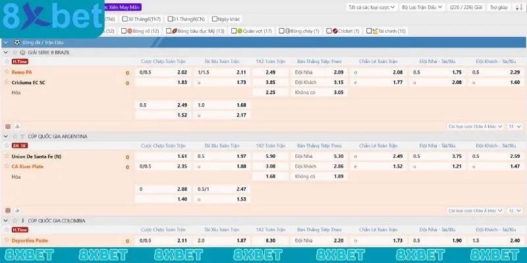Open the Tất cả các loại cược dropdown

coord(372,7)
